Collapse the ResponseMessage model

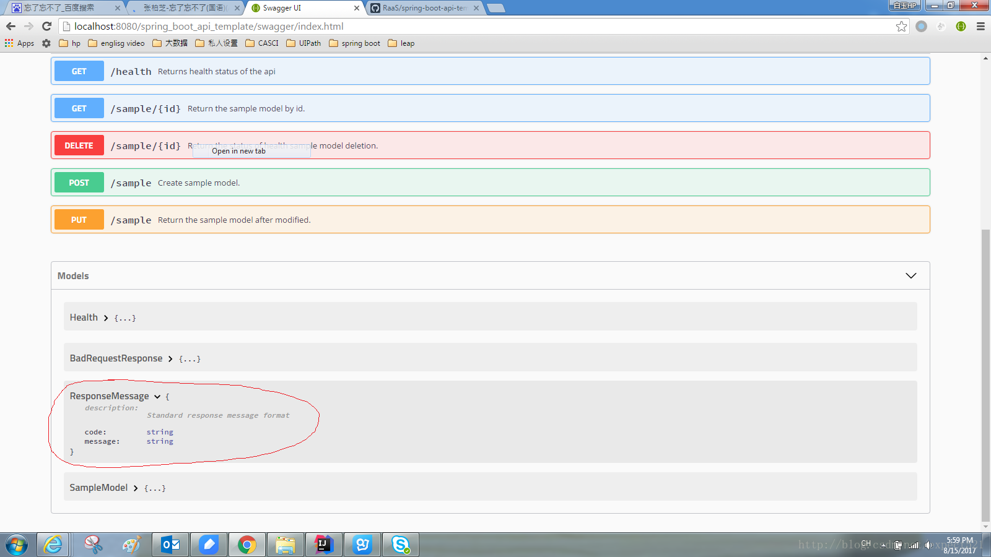pyautogui.click(x=157, y=396)
